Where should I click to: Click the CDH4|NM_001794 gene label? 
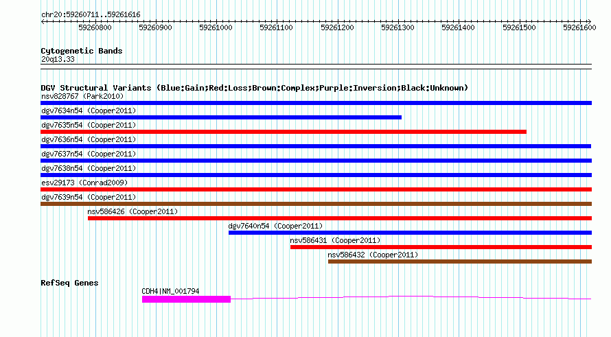[x=170, y=291]
